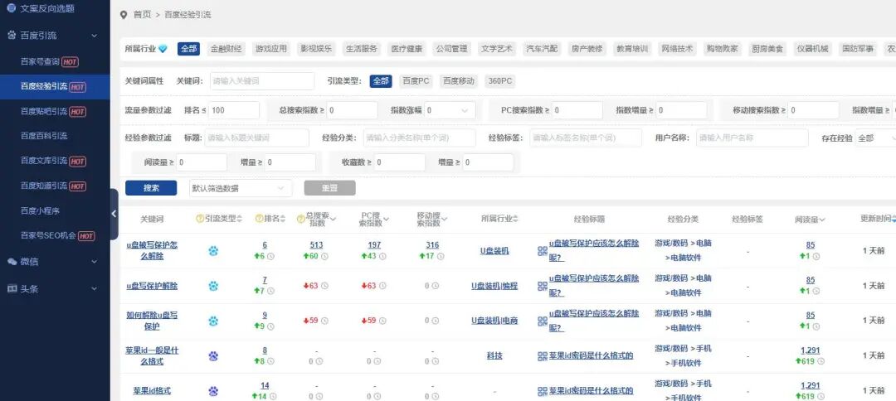The image size is (896, 401).
Task: Click the QR icon in the u盘写保护解除 row
Action: pos(543,287)
